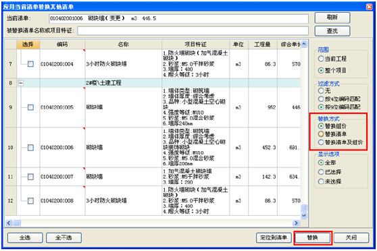The image size is (377, 251).
Task: Click the 定位到清单 button
Action: coord(274,238)
